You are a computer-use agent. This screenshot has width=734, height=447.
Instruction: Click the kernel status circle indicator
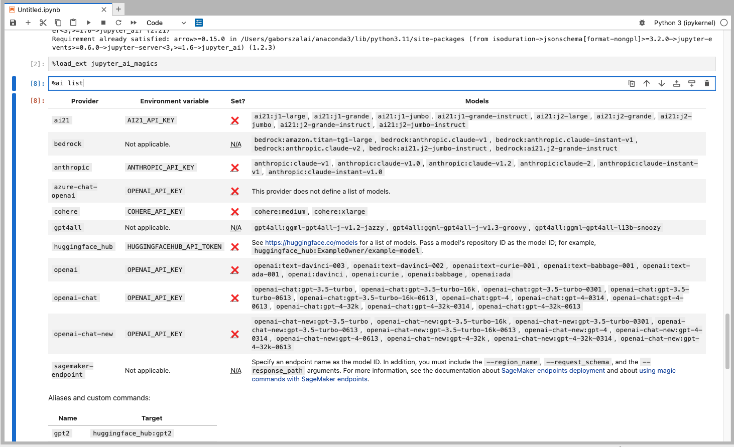pyautogui.click(x=724, y=23)
